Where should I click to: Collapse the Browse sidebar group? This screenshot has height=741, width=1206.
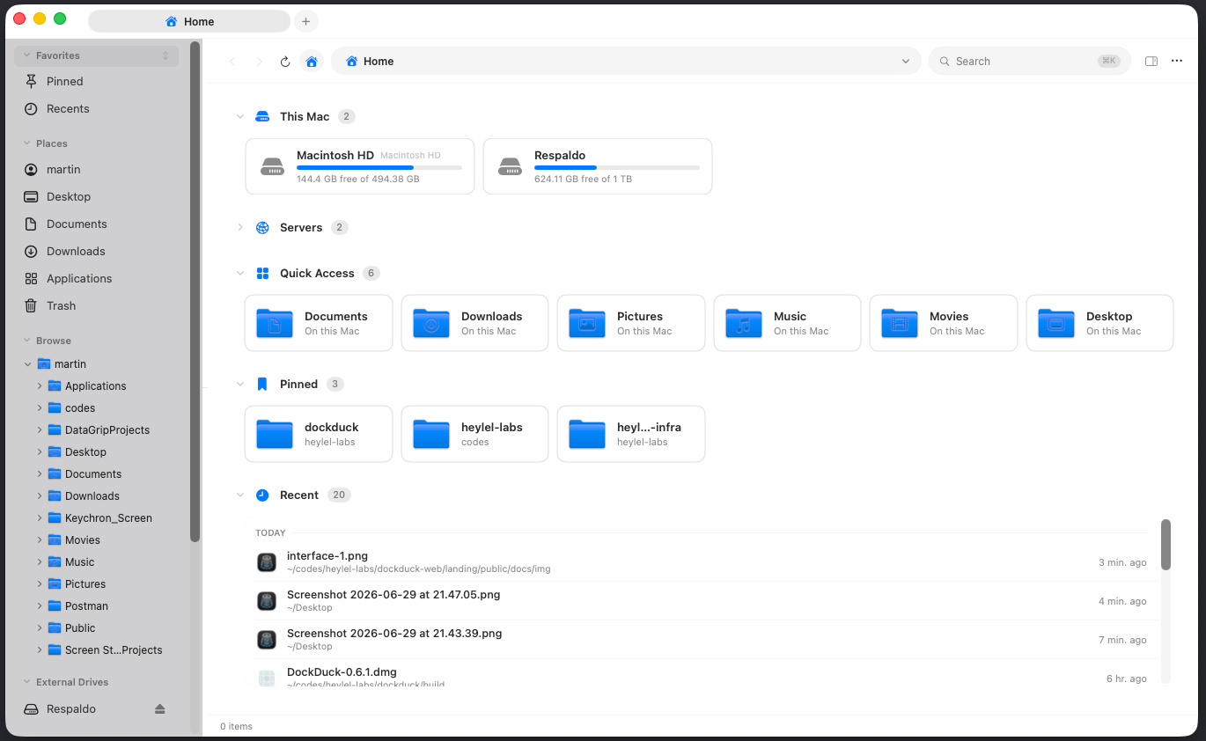[27, 341]
